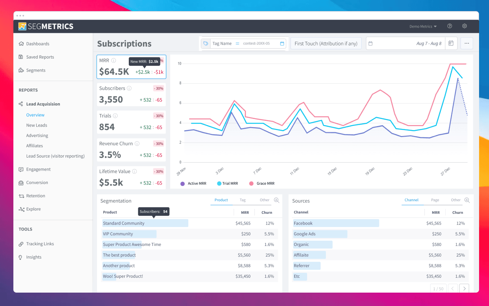The height and width of the screenshot is (306, 489).
Task: Open the help question mark icon
Action: click(450, 26)
